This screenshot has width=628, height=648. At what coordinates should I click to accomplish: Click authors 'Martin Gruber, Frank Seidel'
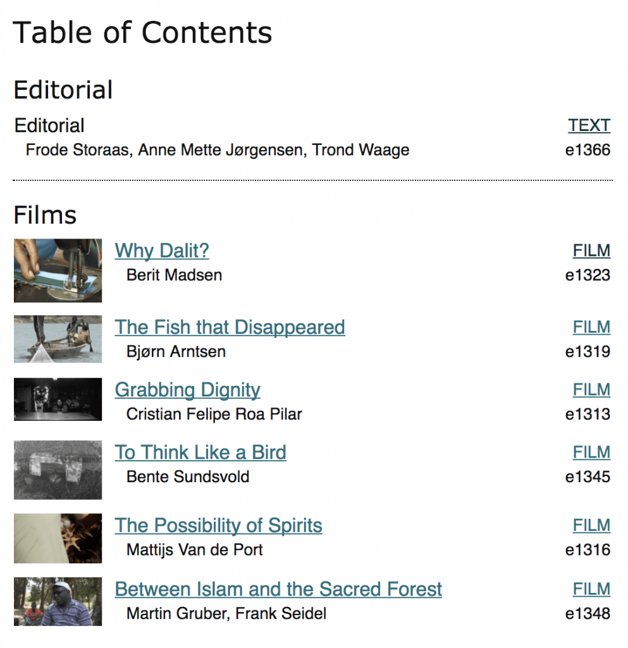pyautogui.click(x=226, y=614)
